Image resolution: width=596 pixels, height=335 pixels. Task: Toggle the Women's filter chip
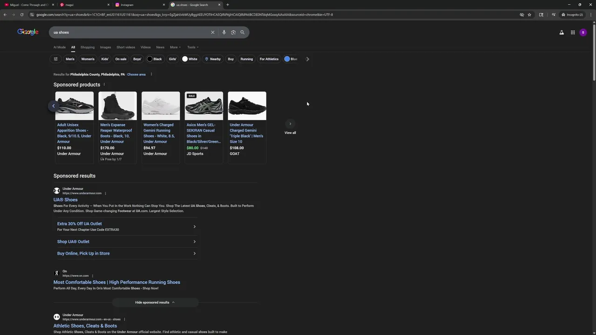(x=88, y=59)
